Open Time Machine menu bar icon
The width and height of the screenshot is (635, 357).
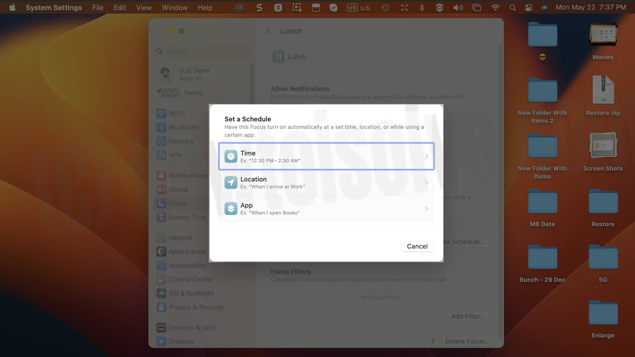click(x=385, y=8)
